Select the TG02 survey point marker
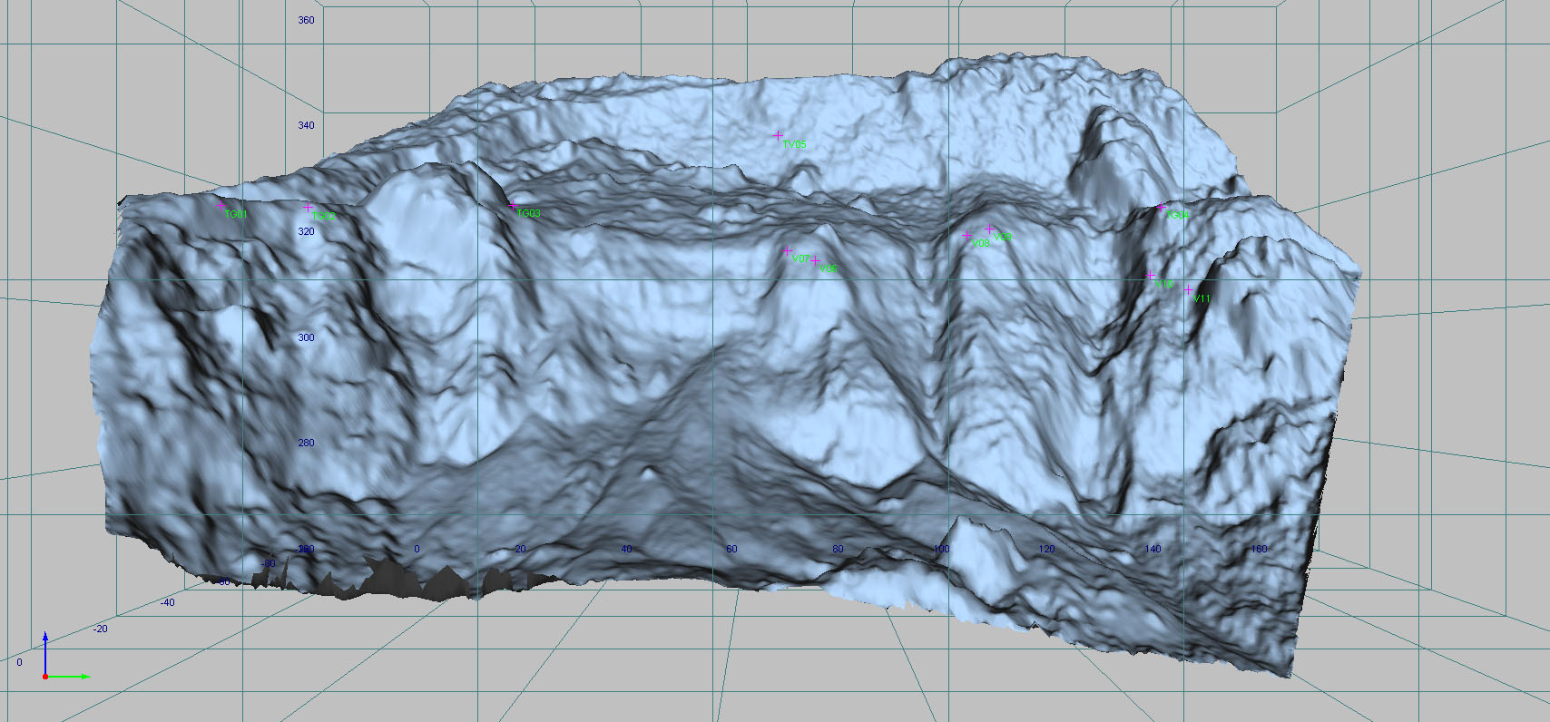The height and width of the screenshot is (722, 1550). [x=308, y=208]
